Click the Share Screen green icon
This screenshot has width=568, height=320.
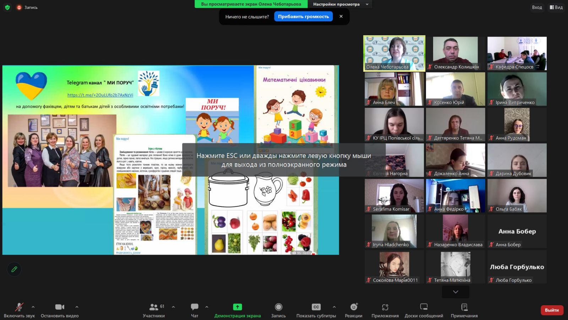tap(237, 307)
